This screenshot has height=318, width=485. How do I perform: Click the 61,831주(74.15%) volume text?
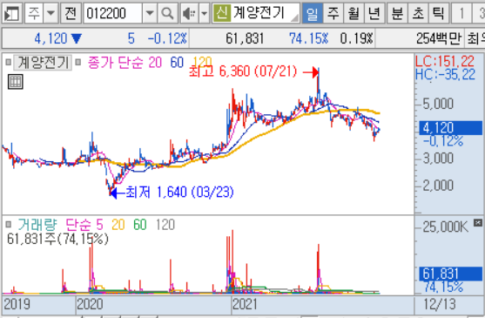click(57, 239)
